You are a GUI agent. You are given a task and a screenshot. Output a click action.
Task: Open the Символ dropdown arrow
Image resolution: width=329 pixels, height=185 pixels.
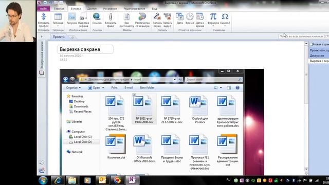tap(225, 26)
